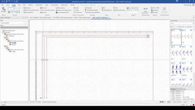Viewport: 195px width, 110px height.
Task: Select the Q2 symbol thumbnail
Action: point(187,37)
